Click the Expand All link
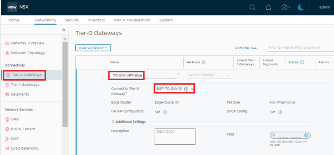Screen dimensions: 334x155 point(246,48)
